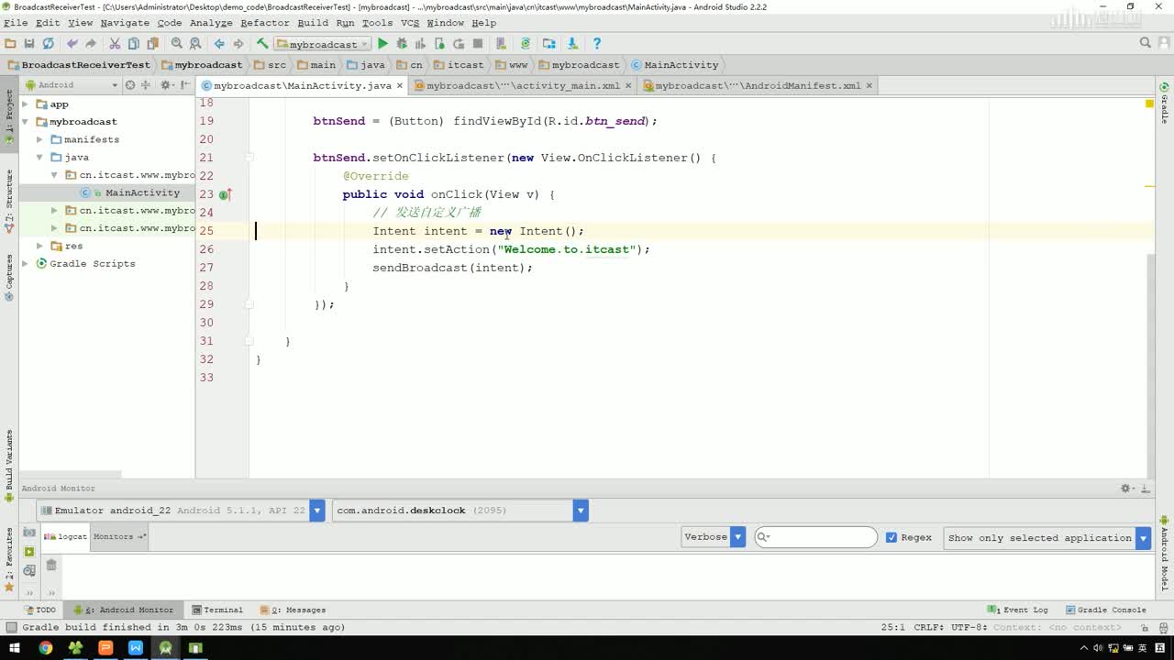Open Project Structure from the toolbar icon
The image size is (1174, 660).
coord(549,43)
